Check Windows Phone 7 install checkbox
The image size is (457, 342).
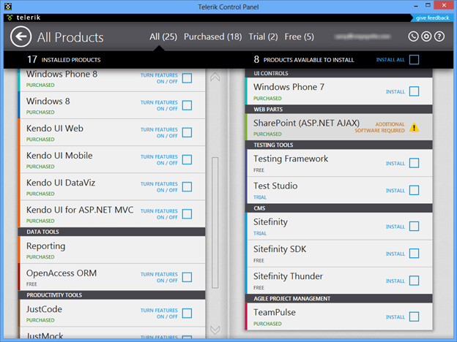[415, 91]
